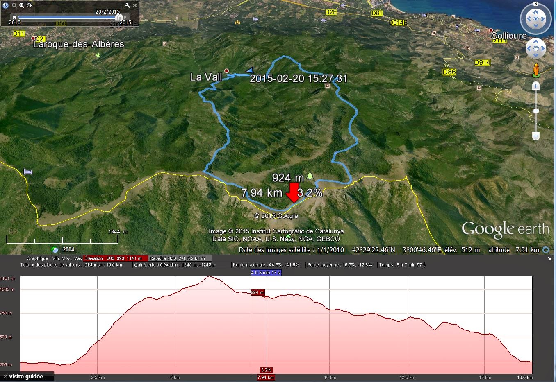Click the eye center of look control
556x382 pixels.
pos(535,19)
